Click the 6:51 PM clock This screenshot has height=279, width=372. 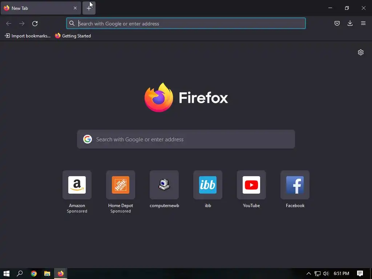341,274
